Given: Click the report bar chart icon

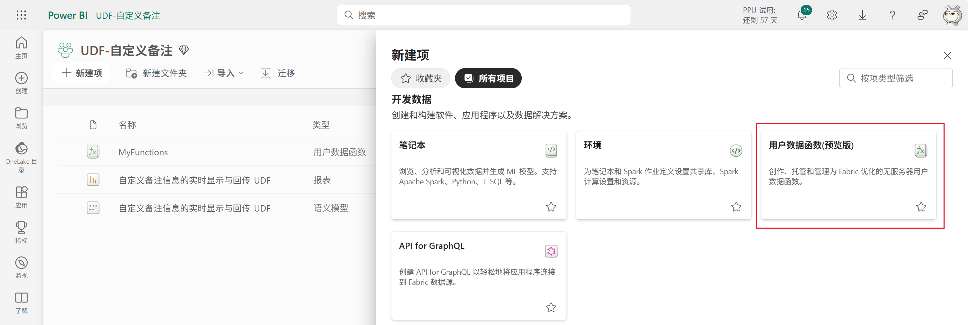Looking at the screenshot, I should 93,180.
